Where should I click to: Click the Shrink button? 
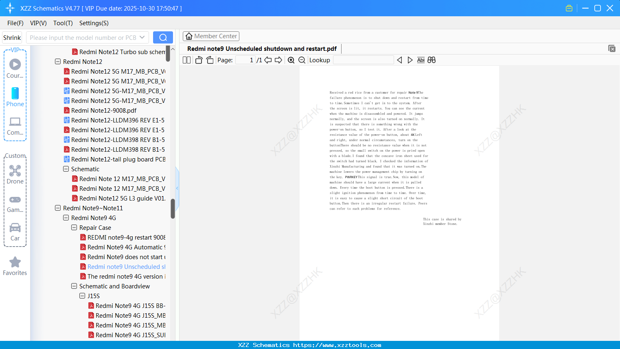(x=12, y=37)
